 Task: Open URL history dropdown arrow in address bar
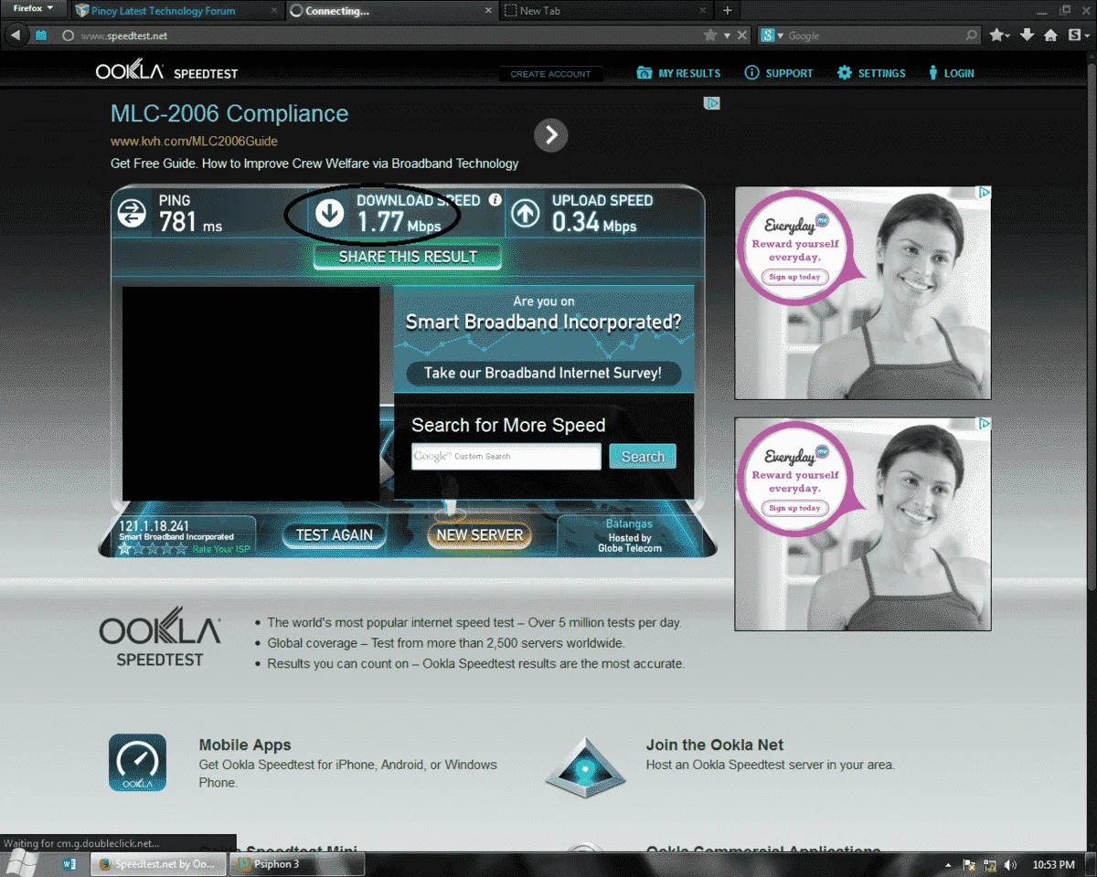728,36
